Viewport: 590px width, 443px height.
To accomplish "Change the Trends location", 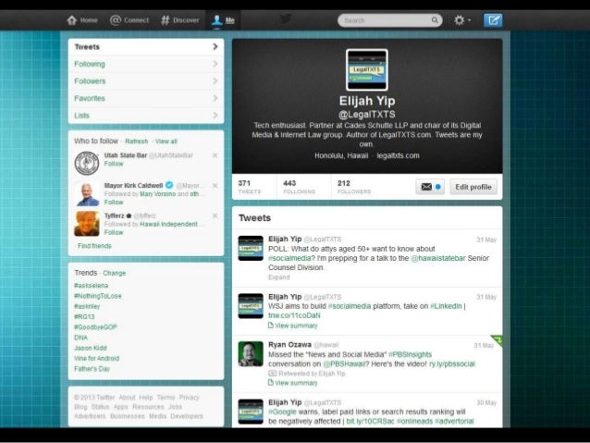I will coord(115,273).
